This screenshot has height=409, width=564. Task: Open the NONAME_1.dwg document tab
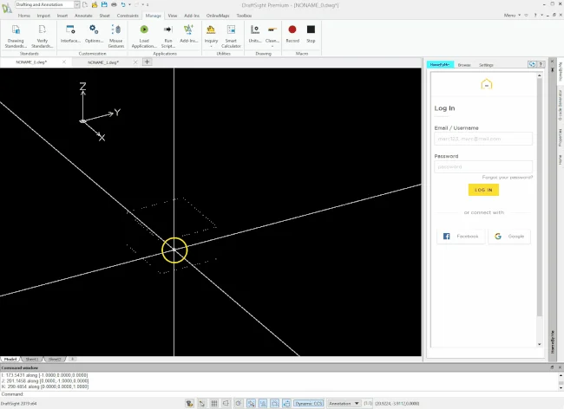coord(103,62)
